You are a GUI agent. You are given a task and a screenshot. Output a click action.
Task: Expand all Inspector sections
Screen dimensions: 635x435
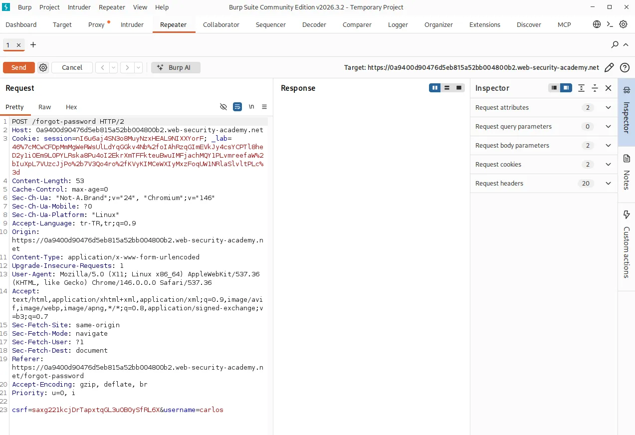coord(582,88)
